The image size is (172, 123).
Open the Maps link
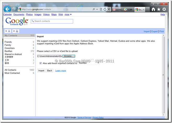tap(54, 15)
